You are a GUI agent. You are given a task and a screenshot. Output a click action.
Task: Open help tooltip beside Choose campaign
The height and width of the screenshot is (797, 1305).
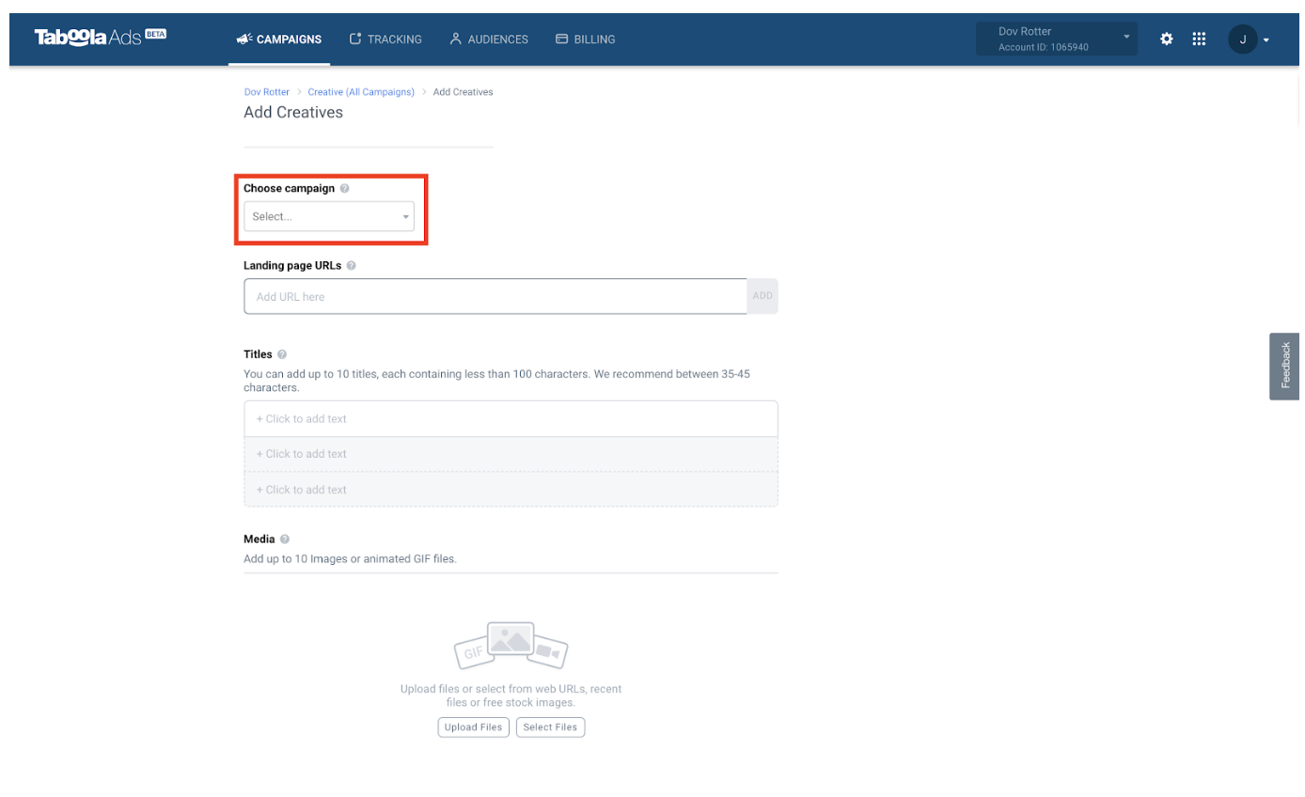(344, 188)
